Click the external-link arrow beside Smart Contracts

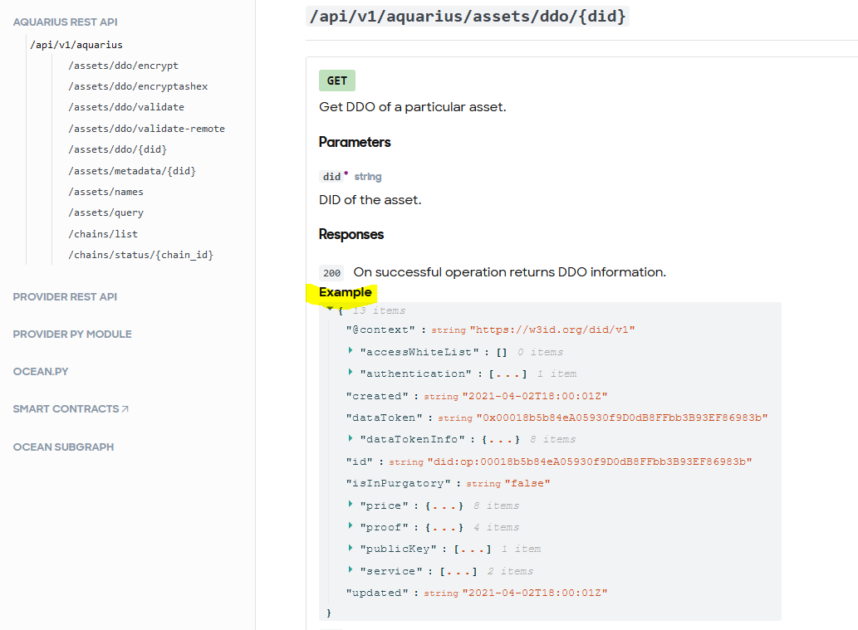click(x=125, y=409)
